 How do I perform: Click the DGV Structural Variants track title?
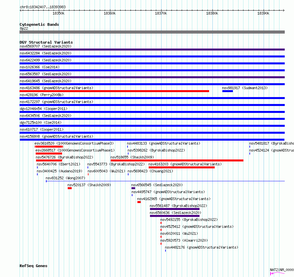click(46, 42)
